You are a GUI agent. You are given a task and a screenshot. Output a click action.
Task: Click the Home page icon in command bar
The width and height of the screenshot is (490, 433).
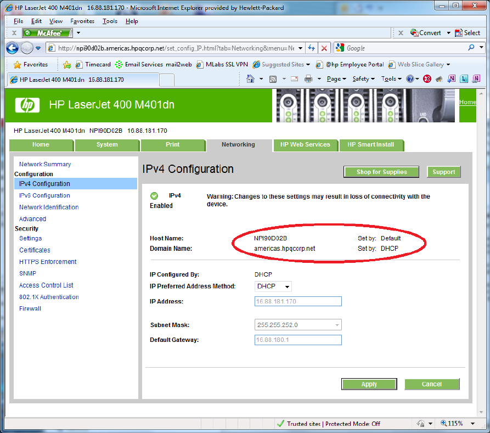click(250, 79)
